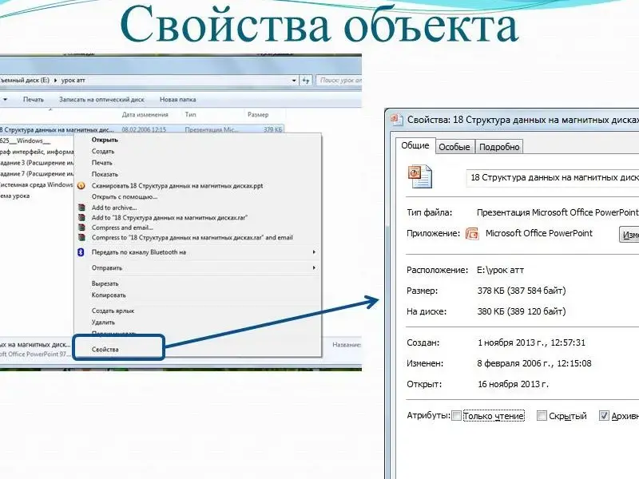Enable the 'Только чтение' checkbox
Screen dimensions: 639x479
pyautogui.click(x=456, y=416)
